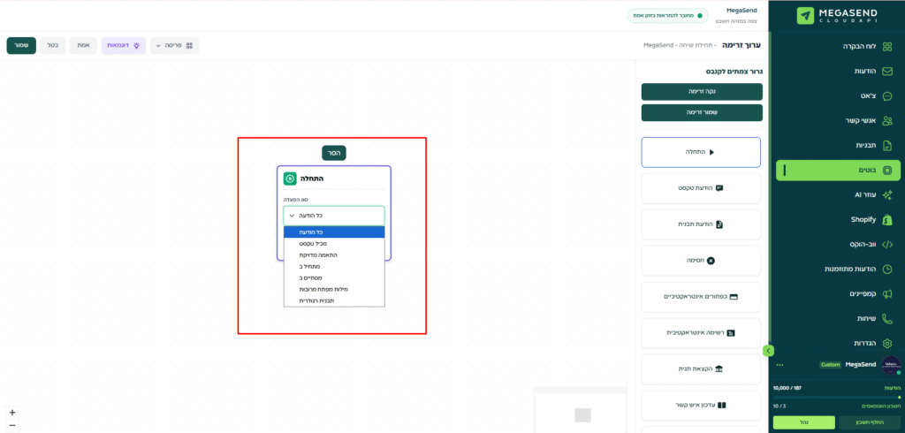Click the contacts (אנשי קשר) people icon
Image resolution: width=905 pixels, height=433 pixels.
(887, 120)
